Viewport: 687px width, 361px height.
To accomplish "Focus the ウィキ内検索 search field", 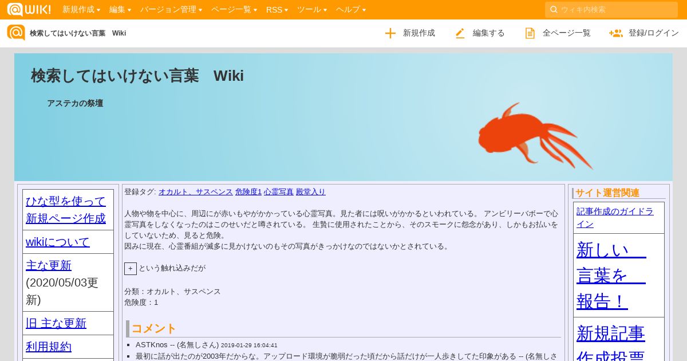I will (611, 9).
